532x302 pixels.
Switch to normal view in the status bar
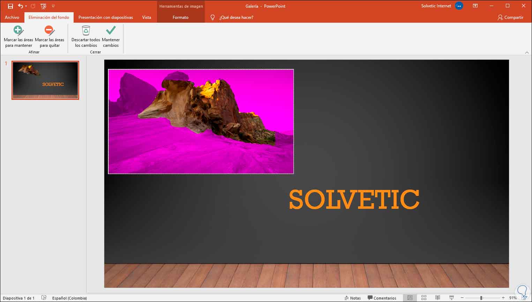(x=410, y=298)
